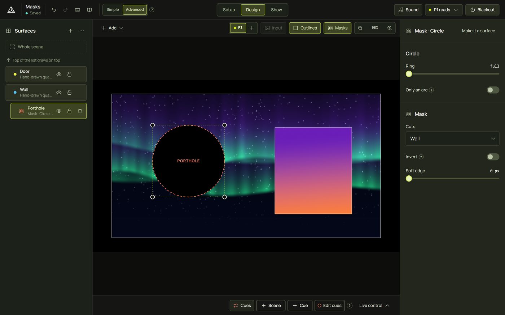Zoom in the canvas

tap(390, 28)
